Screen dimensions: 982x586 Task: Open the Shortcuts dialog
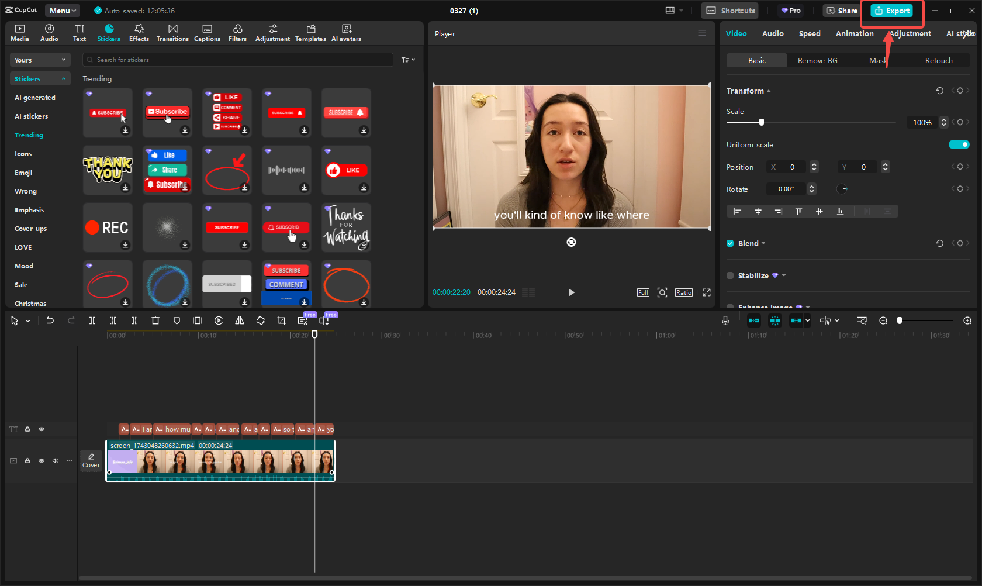tap(729, 11)
